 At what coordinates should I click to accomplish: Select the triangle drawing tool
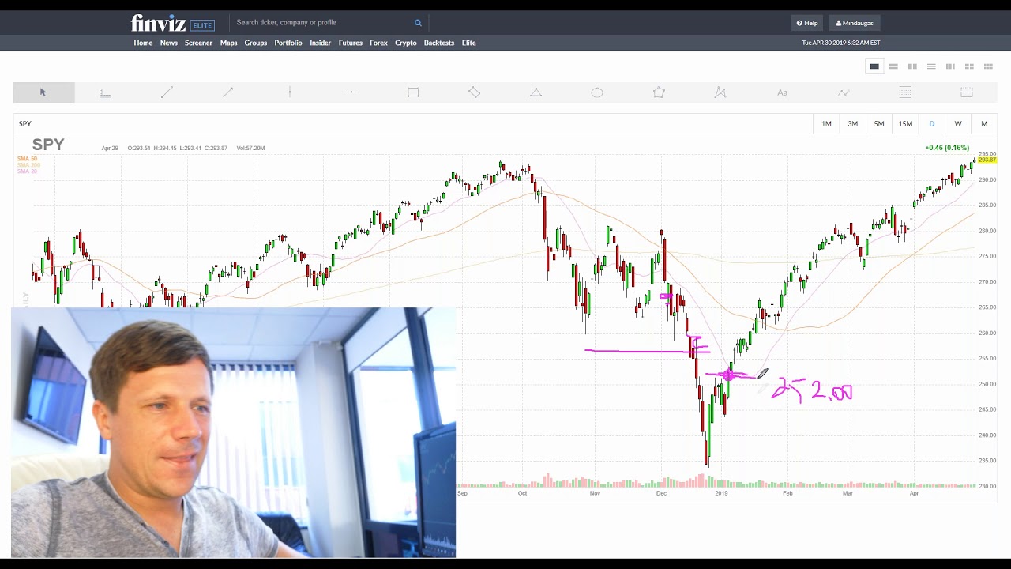tap(536, 92)
